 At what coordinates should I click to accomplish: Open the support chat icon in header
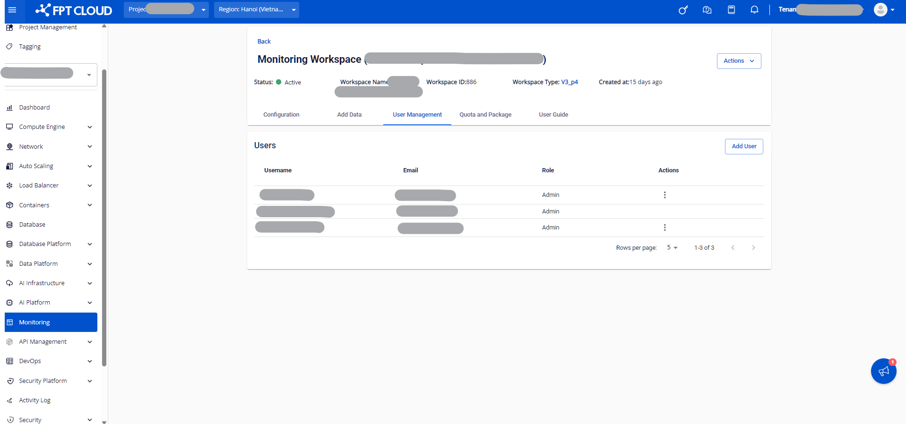pyautogui.click(x=707, y=10)
